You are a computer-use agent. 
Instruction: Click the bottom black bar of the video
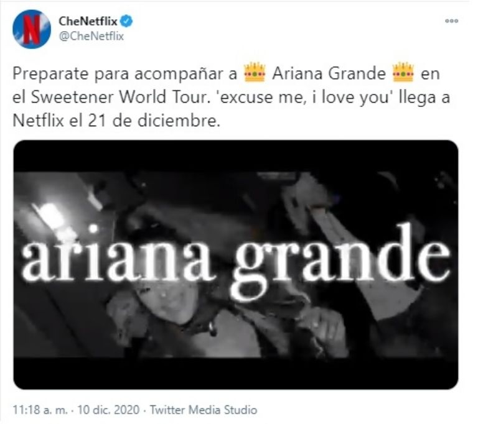coord(236,374)
